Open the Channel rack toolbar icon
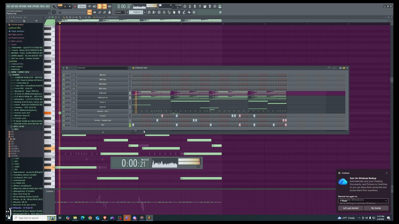The image size is (399, 224). coord(159,12)
